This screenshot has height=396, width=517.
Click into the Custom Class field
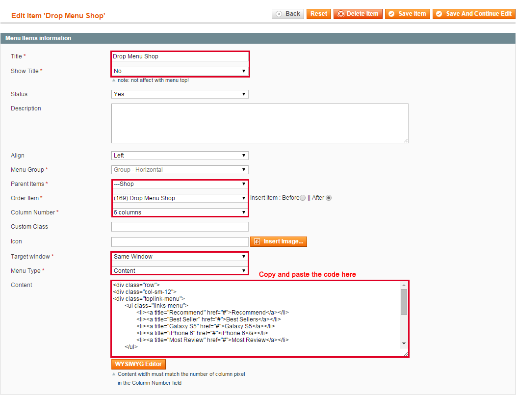[180, 227]
